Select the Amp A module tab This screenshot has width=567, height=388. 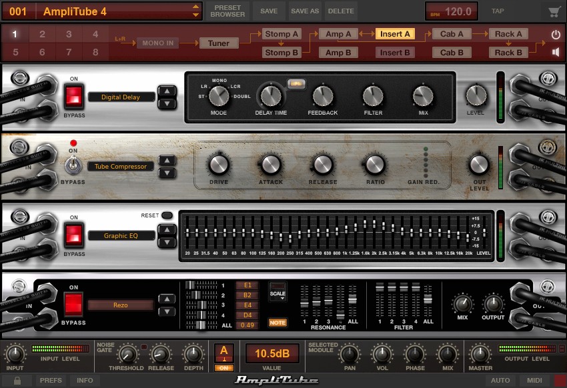tap(338, 34)
